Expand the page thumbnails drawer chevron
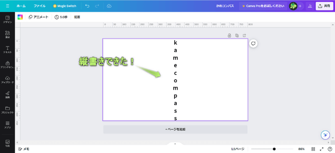Viewport: 335px width, 153px height. click(x=175, y=144)
